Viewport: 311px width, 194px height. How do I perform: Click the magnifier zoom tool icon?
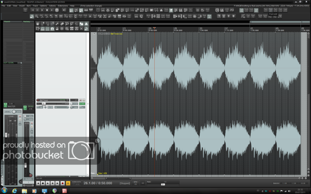coord(37,16)
